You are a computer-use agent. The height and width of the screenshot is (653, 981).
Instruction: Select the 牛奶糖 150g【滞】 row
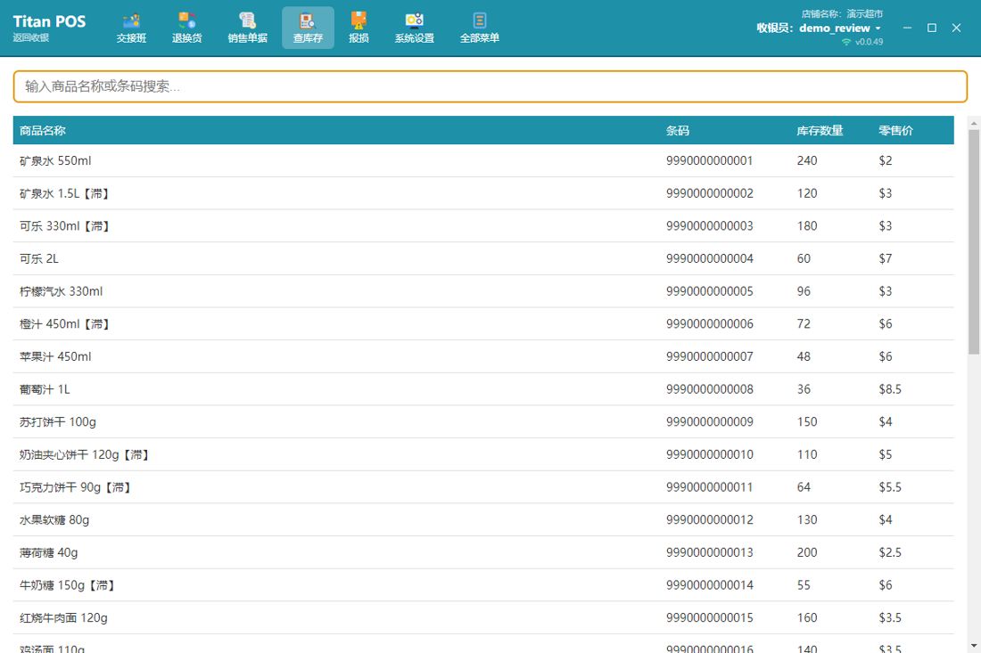[483, 585]
